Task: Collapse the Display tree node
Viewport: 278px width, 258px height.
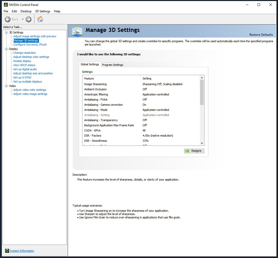Action: click(x=6, y=49)
